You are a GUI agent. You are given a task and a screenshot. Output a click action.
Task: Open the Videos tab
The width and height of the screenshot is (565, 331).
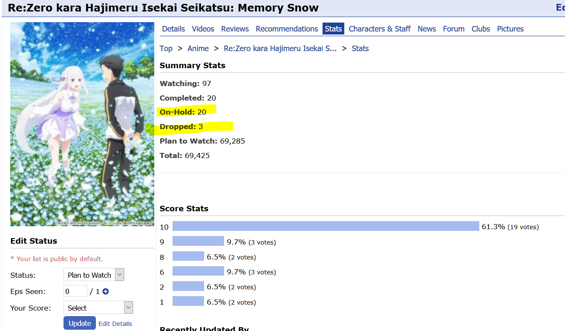pos(203,29)
